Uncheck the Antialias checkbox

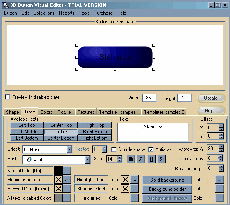click(x=151, y=149)
